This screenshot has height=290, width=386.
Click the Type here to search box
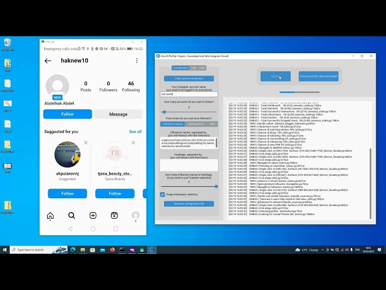click(39, 250)
